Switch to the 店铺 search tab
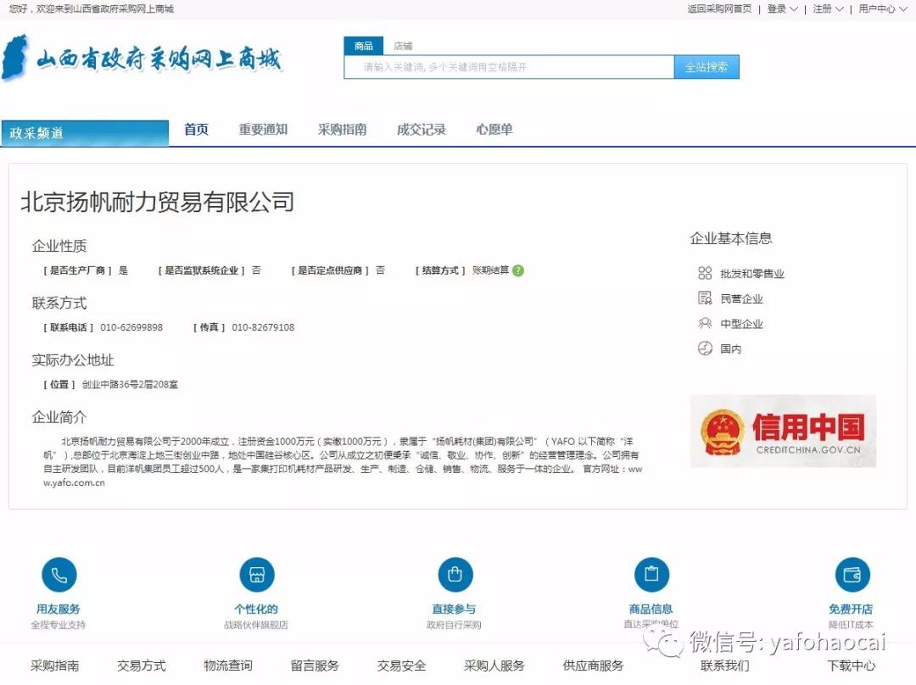The width and height of the screenshot is (916, 685). (x=403, y=46)
